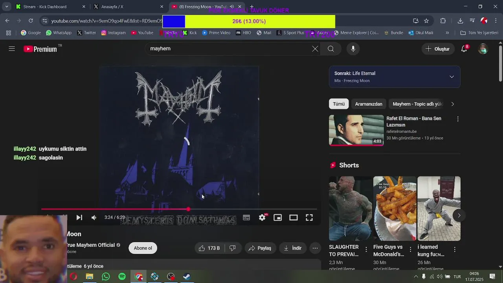Screen dimensions: 503x283
Task: Open options for kung fu short
Action: coord(455,250)
